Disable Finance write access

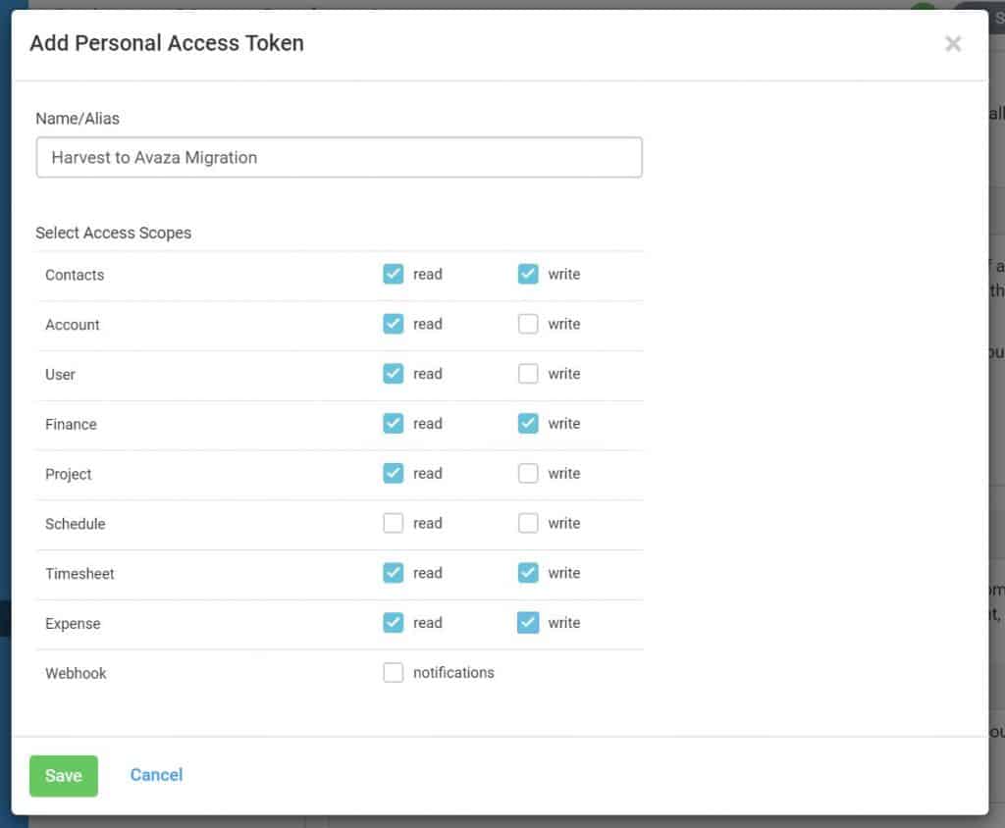click(x=528, y=424)
